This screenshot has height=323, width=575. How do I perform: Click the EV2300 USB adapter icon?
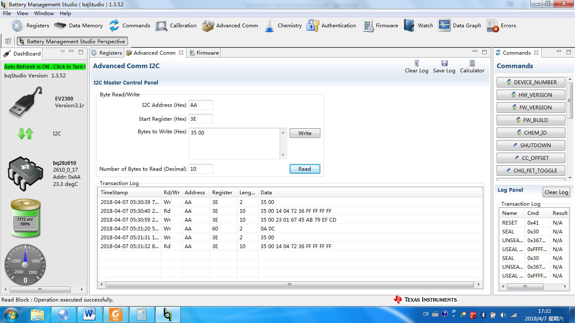[x=26, y=101]
